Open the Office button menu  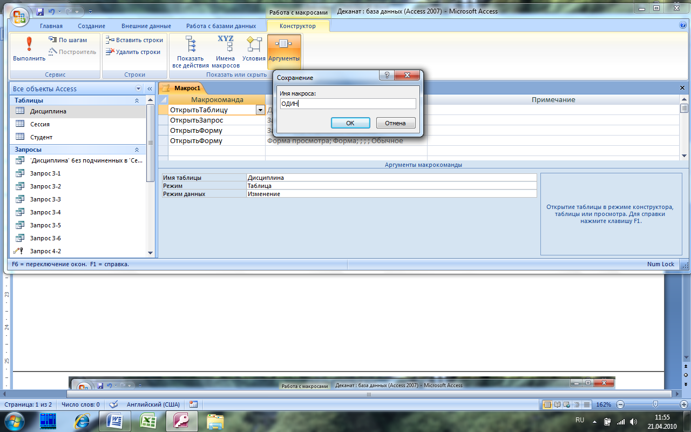tap(19, 16)
